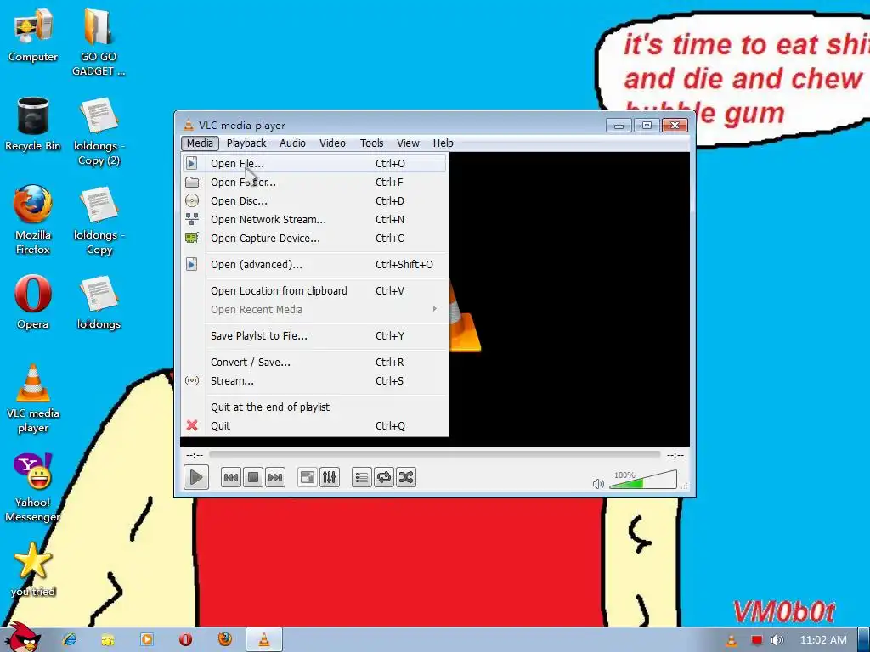Close the VLC media player window

675,126
